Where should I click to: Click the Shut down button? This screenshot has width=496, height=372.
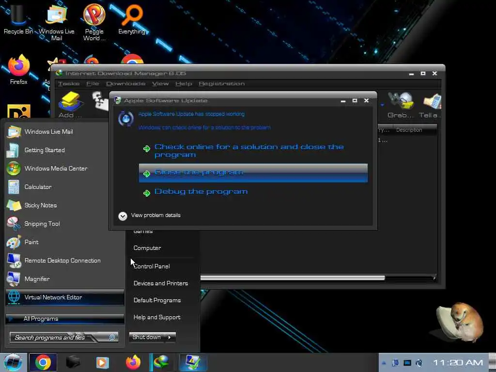(x=146, y=337)
